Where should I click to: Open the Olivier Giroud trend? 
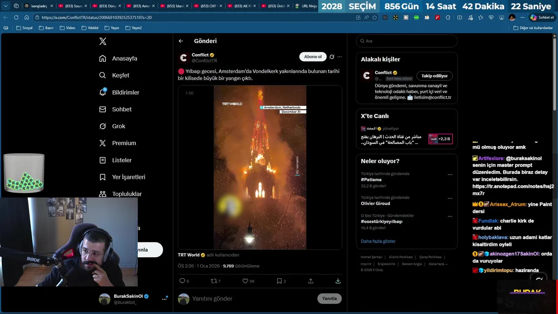coord(375,204)
